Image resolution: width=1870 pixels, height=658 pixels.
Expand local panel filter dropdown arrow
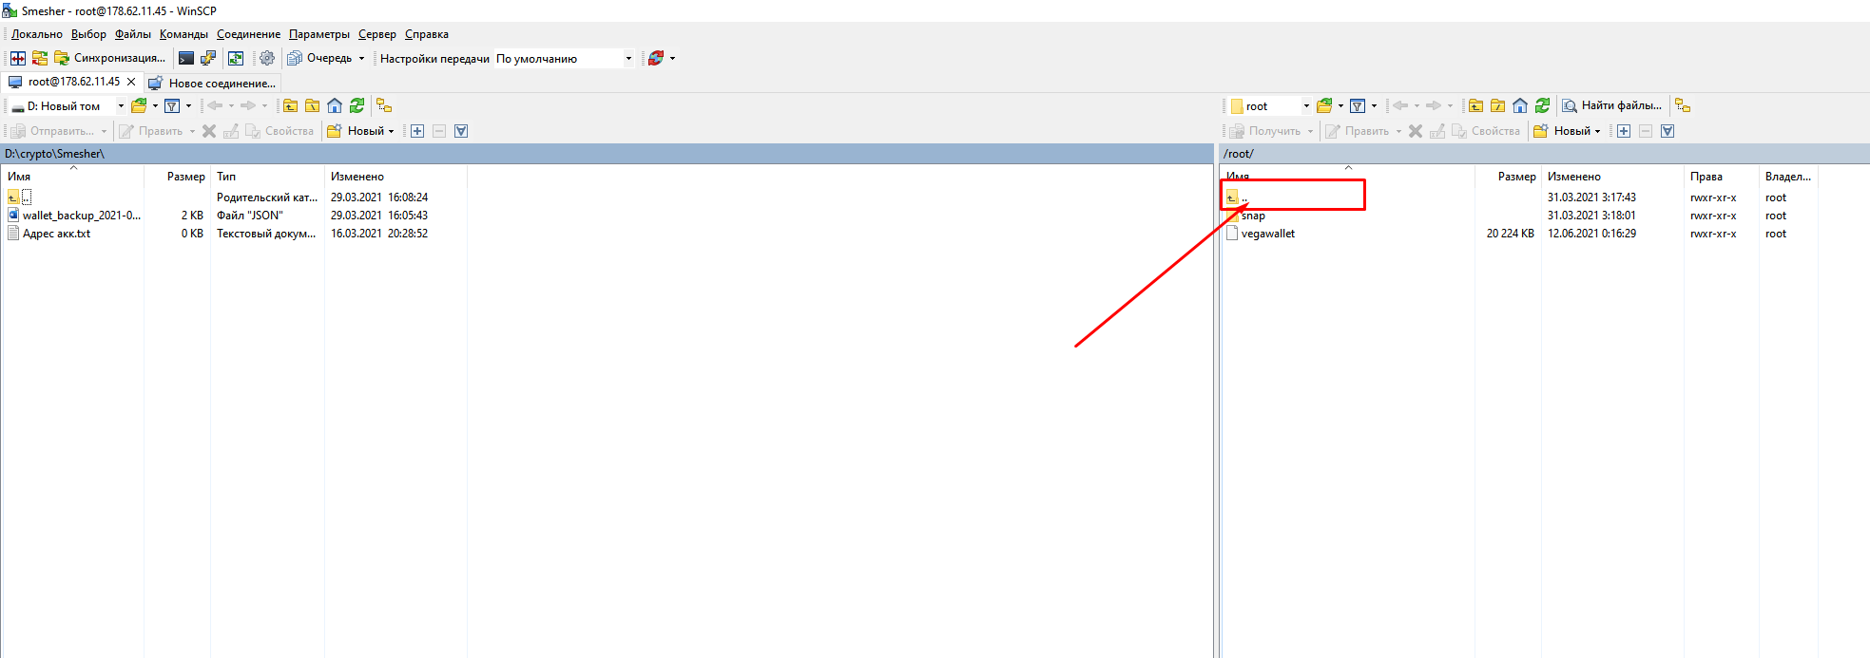tap(188, 105)
